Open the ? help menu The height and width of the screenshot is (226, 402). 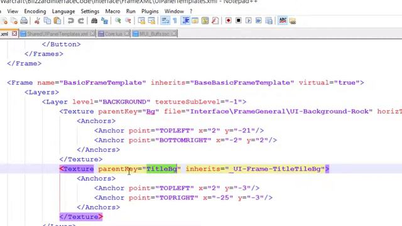pos(191,11)
